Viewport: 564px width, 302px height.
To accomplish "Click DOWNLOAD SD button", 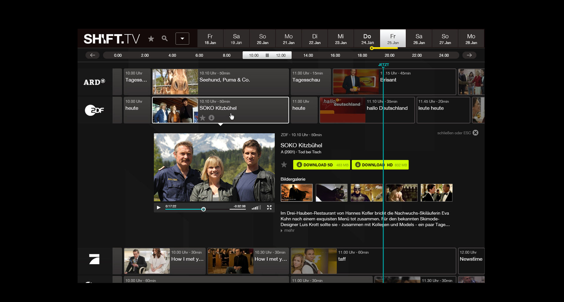I will tap(322, 165).
